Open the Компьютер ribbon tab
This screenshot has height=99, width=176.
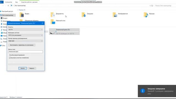pos(9,2)
